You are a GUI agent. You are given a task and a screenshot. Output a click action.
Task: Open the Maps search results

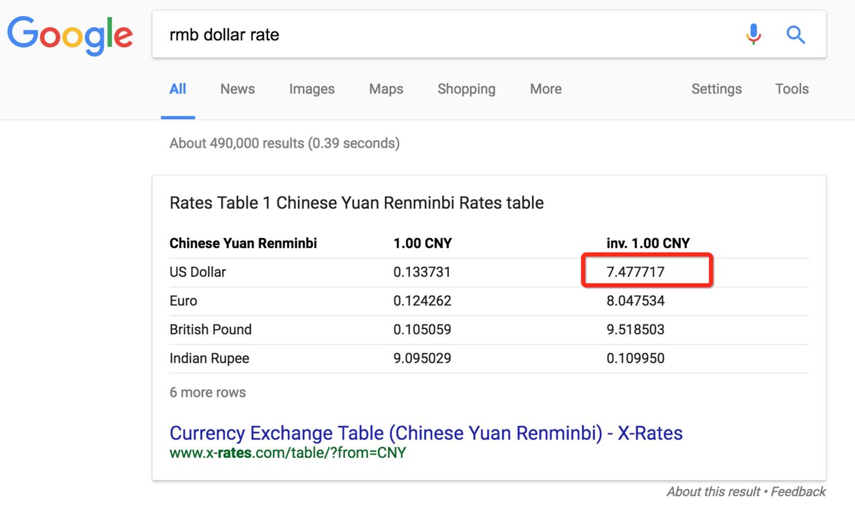[385, 89]
